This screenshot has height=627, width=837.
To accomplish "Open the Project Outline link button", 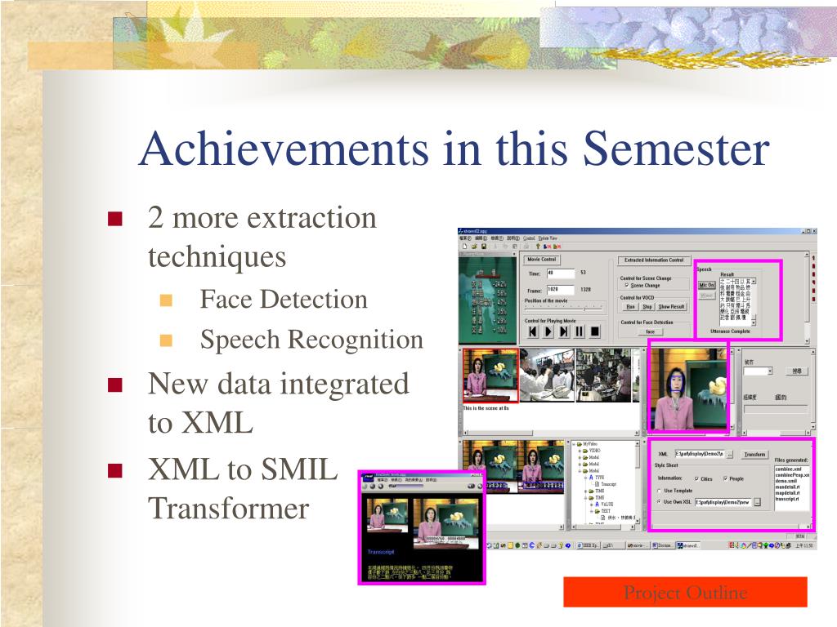I will coord(685,593).
